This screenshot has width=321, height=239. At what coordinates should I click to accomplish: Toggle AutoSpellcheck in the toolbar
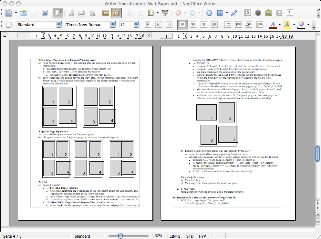tap(116, 13)
